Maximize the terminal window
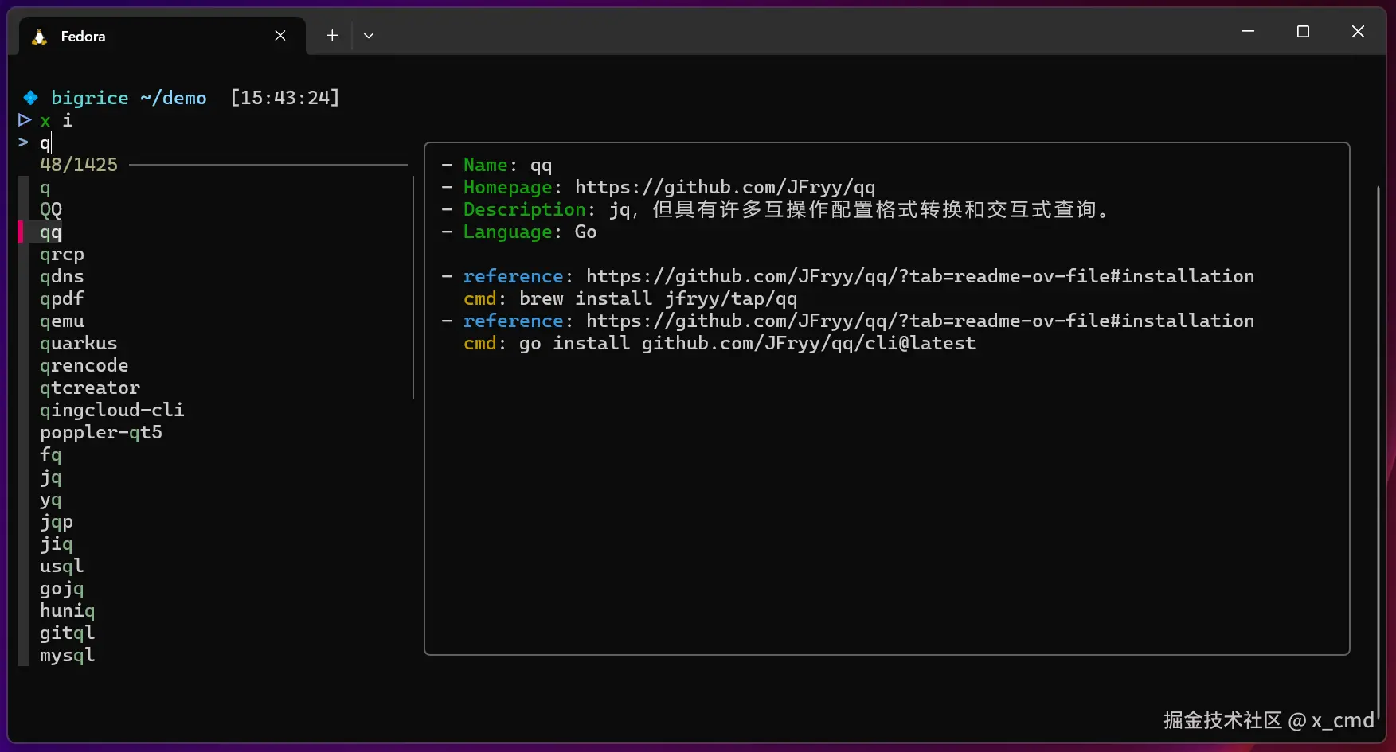The image size is (1396, 752). (x=1303, y=32)
